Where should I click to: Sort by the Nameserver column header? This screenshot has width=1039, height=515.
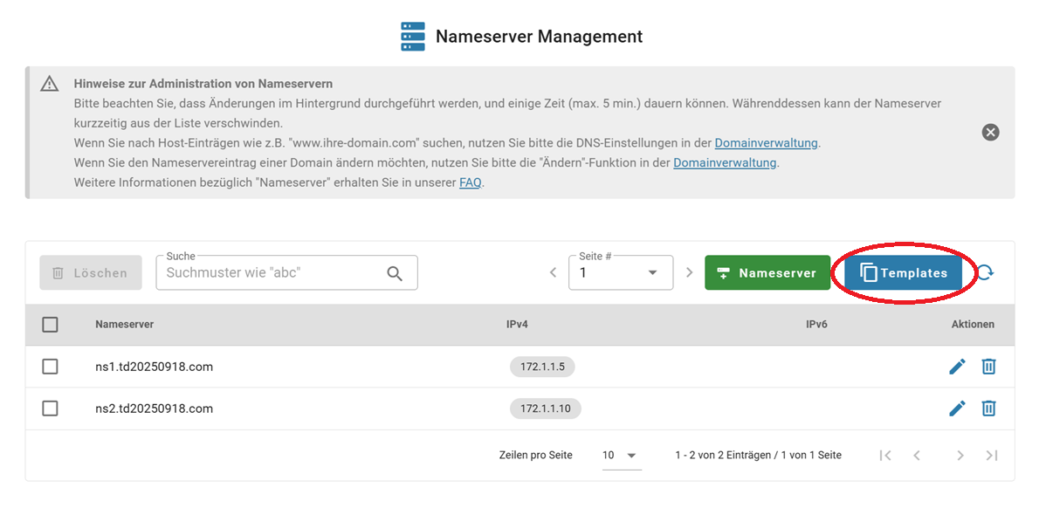[125, 325]
